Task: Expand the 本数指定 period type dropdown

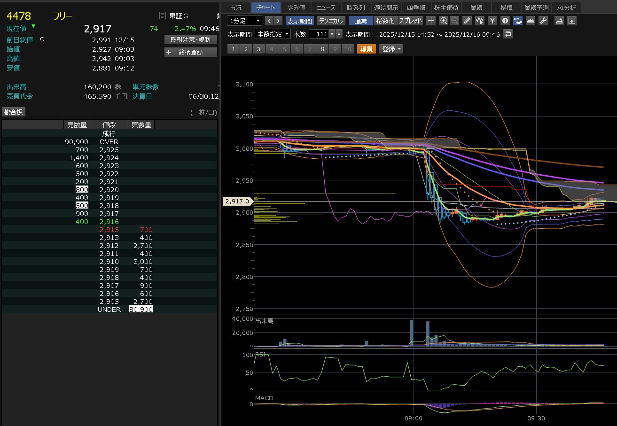Action: coord(273,34)
